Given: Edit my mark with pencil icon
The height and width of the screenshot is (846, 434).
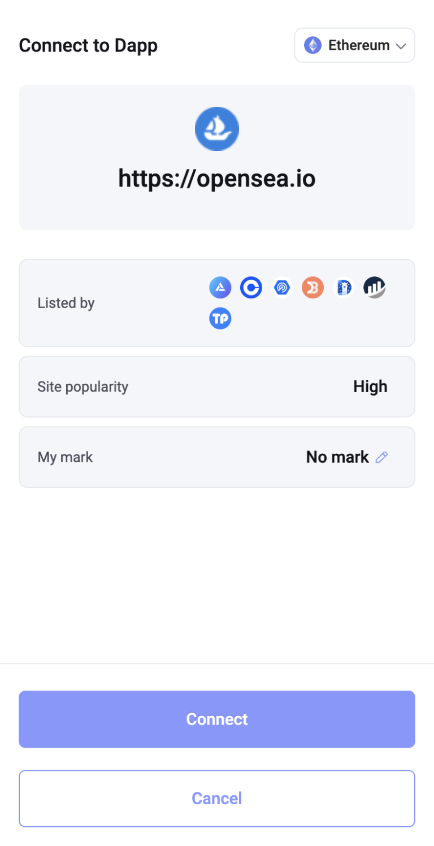Looking at the screenshot, I should (x=382, y=457).
